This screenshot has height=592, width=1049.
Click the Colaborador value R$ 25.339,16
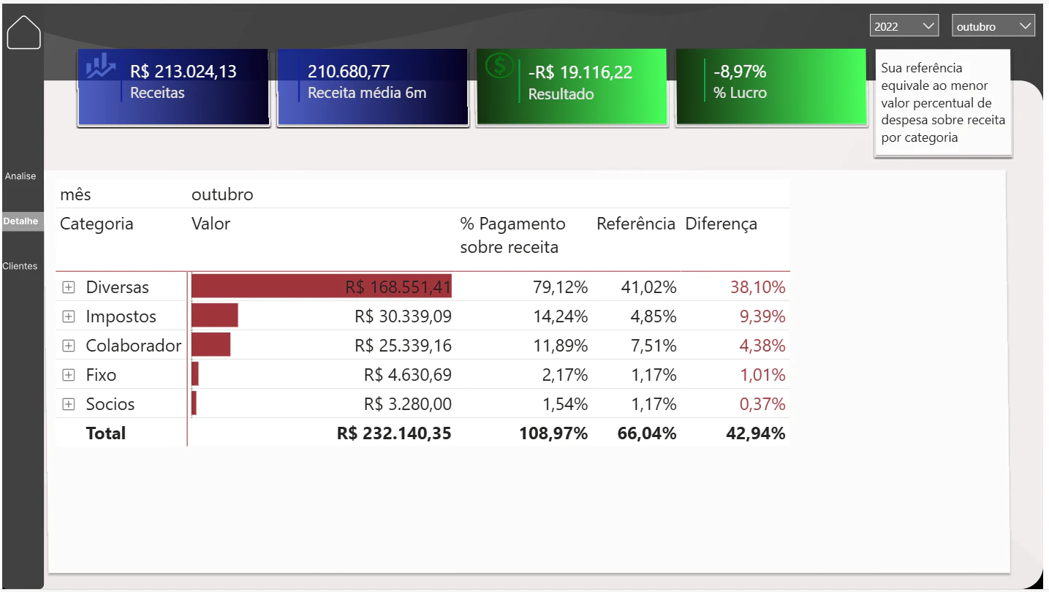(403, 346)
